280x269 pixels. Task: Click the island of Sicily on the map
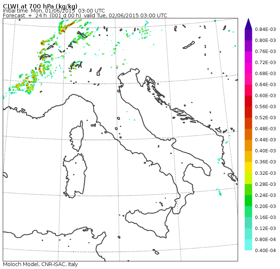(148, 223)
